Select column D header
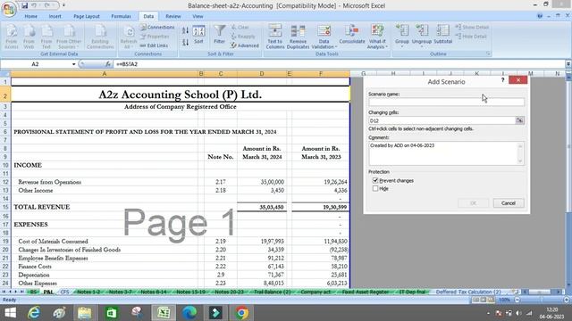 pyautogui.click(x=262, y=73)
